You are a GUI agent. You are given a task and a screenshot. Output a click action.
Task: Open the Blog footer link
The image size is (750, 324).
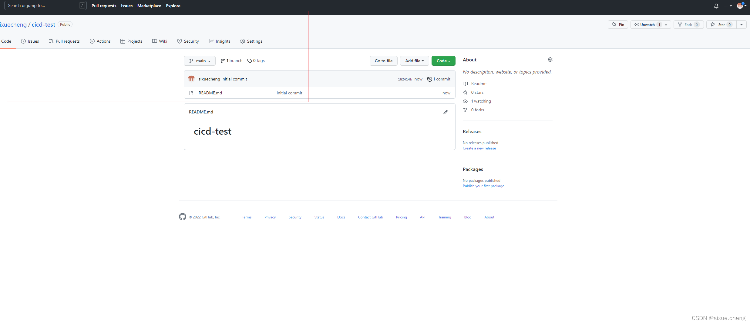pyautogui.click(x=468, y=217)
